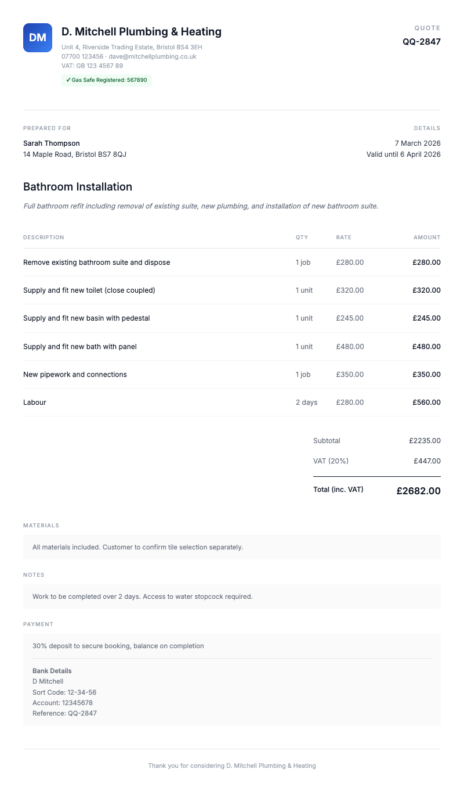Click the VAT (20%) line
464x794 pixels.
331,461
